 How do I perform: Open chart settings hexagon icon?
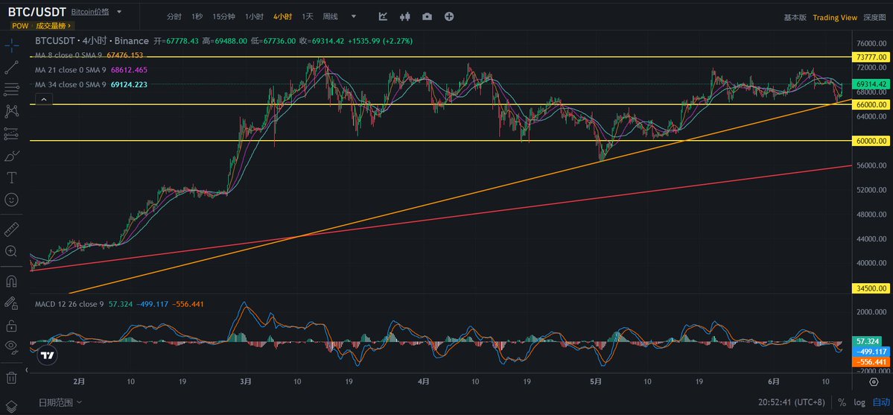874,382
